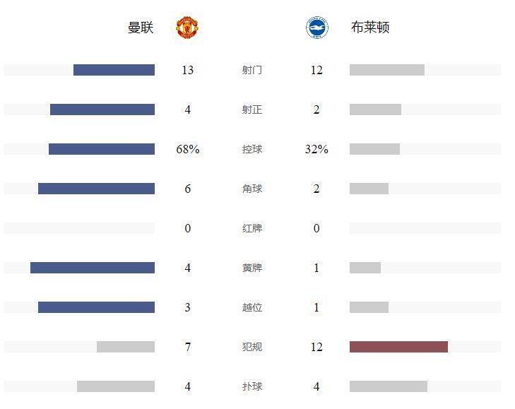Click Manchester United's 13 shots number
The width and height of the screenshot is (515, 409).
[x=187, y=70]
